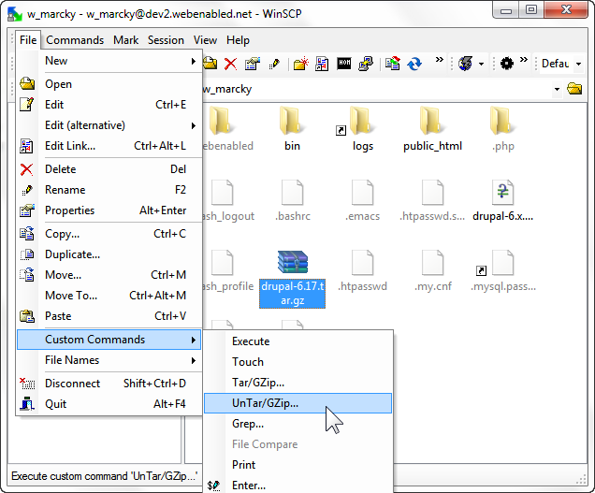Click the blue refresh arrows toolbar icon

point(414,64)
